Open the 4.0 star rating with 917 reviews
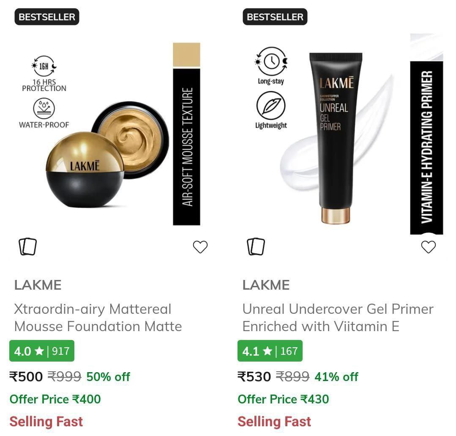Viewport: 456px width, 436px height. [x=42, y=351]
